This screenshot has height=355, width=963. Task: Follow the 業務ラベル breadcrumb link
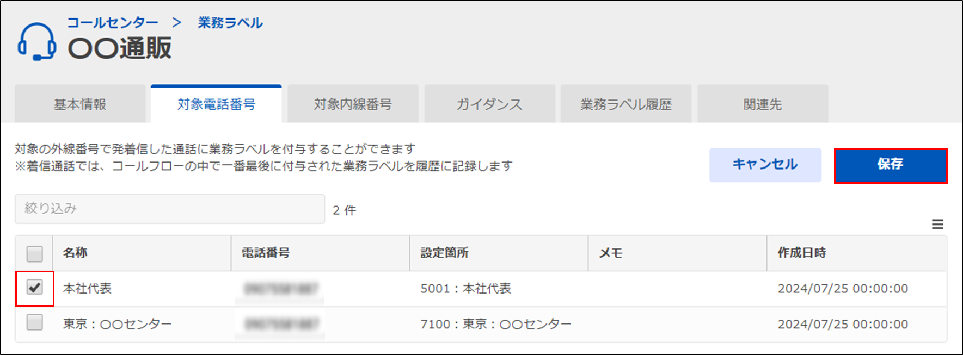[230, 23]
